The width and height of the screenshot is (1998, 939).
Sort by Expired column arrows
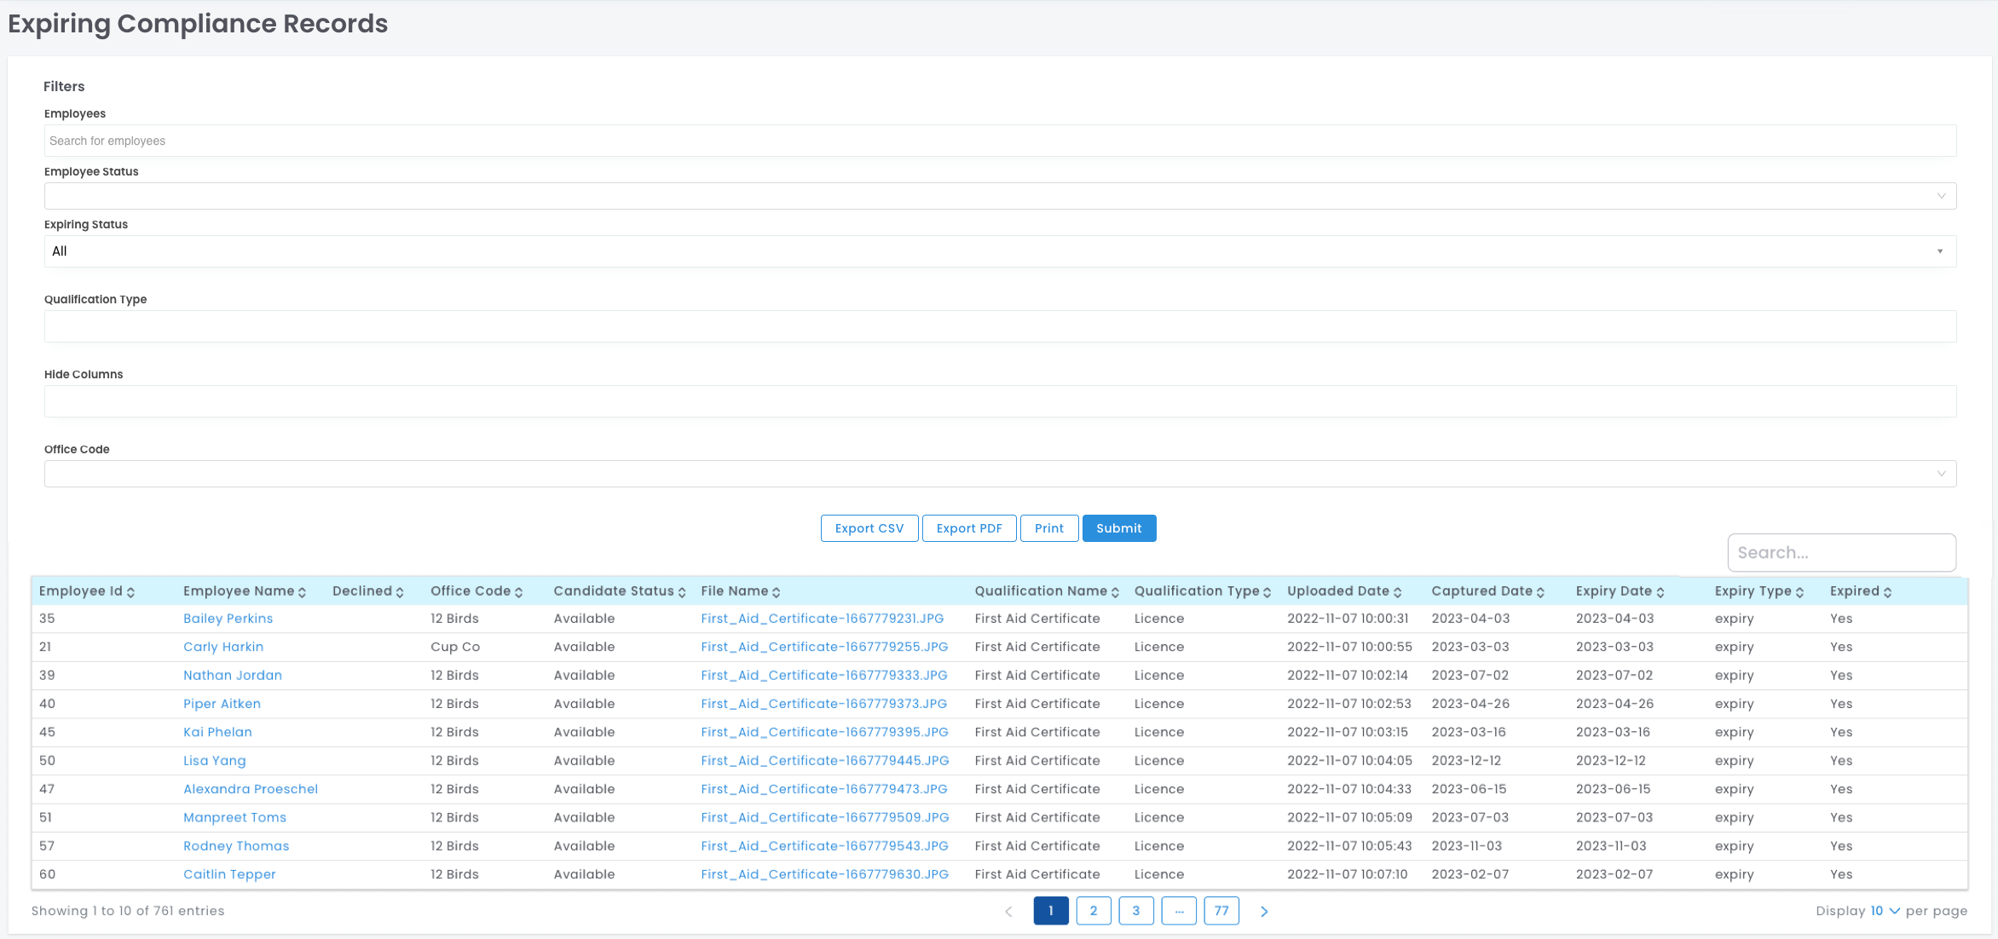tap(1888, 592)
